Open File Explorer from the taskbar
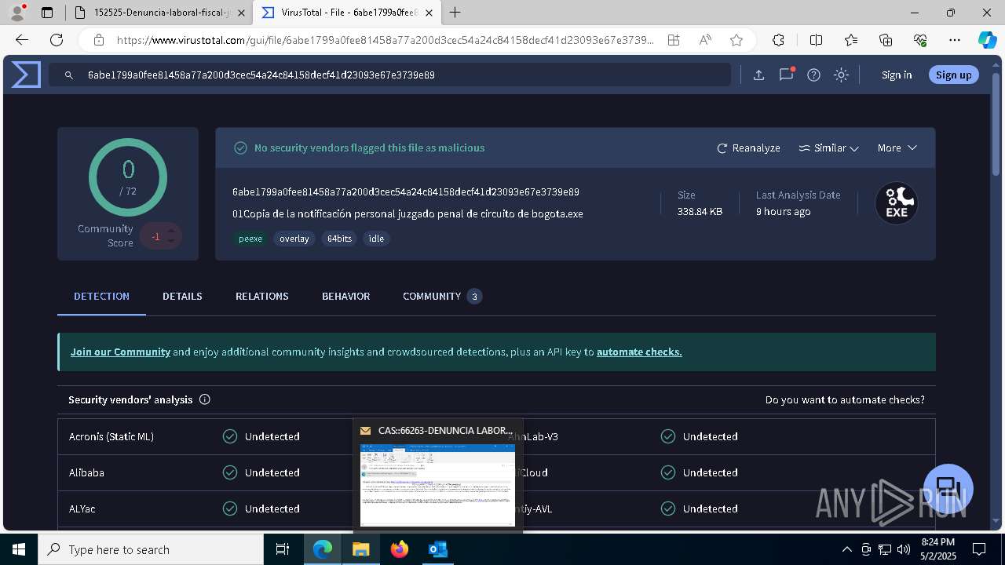 click(361, 549)
